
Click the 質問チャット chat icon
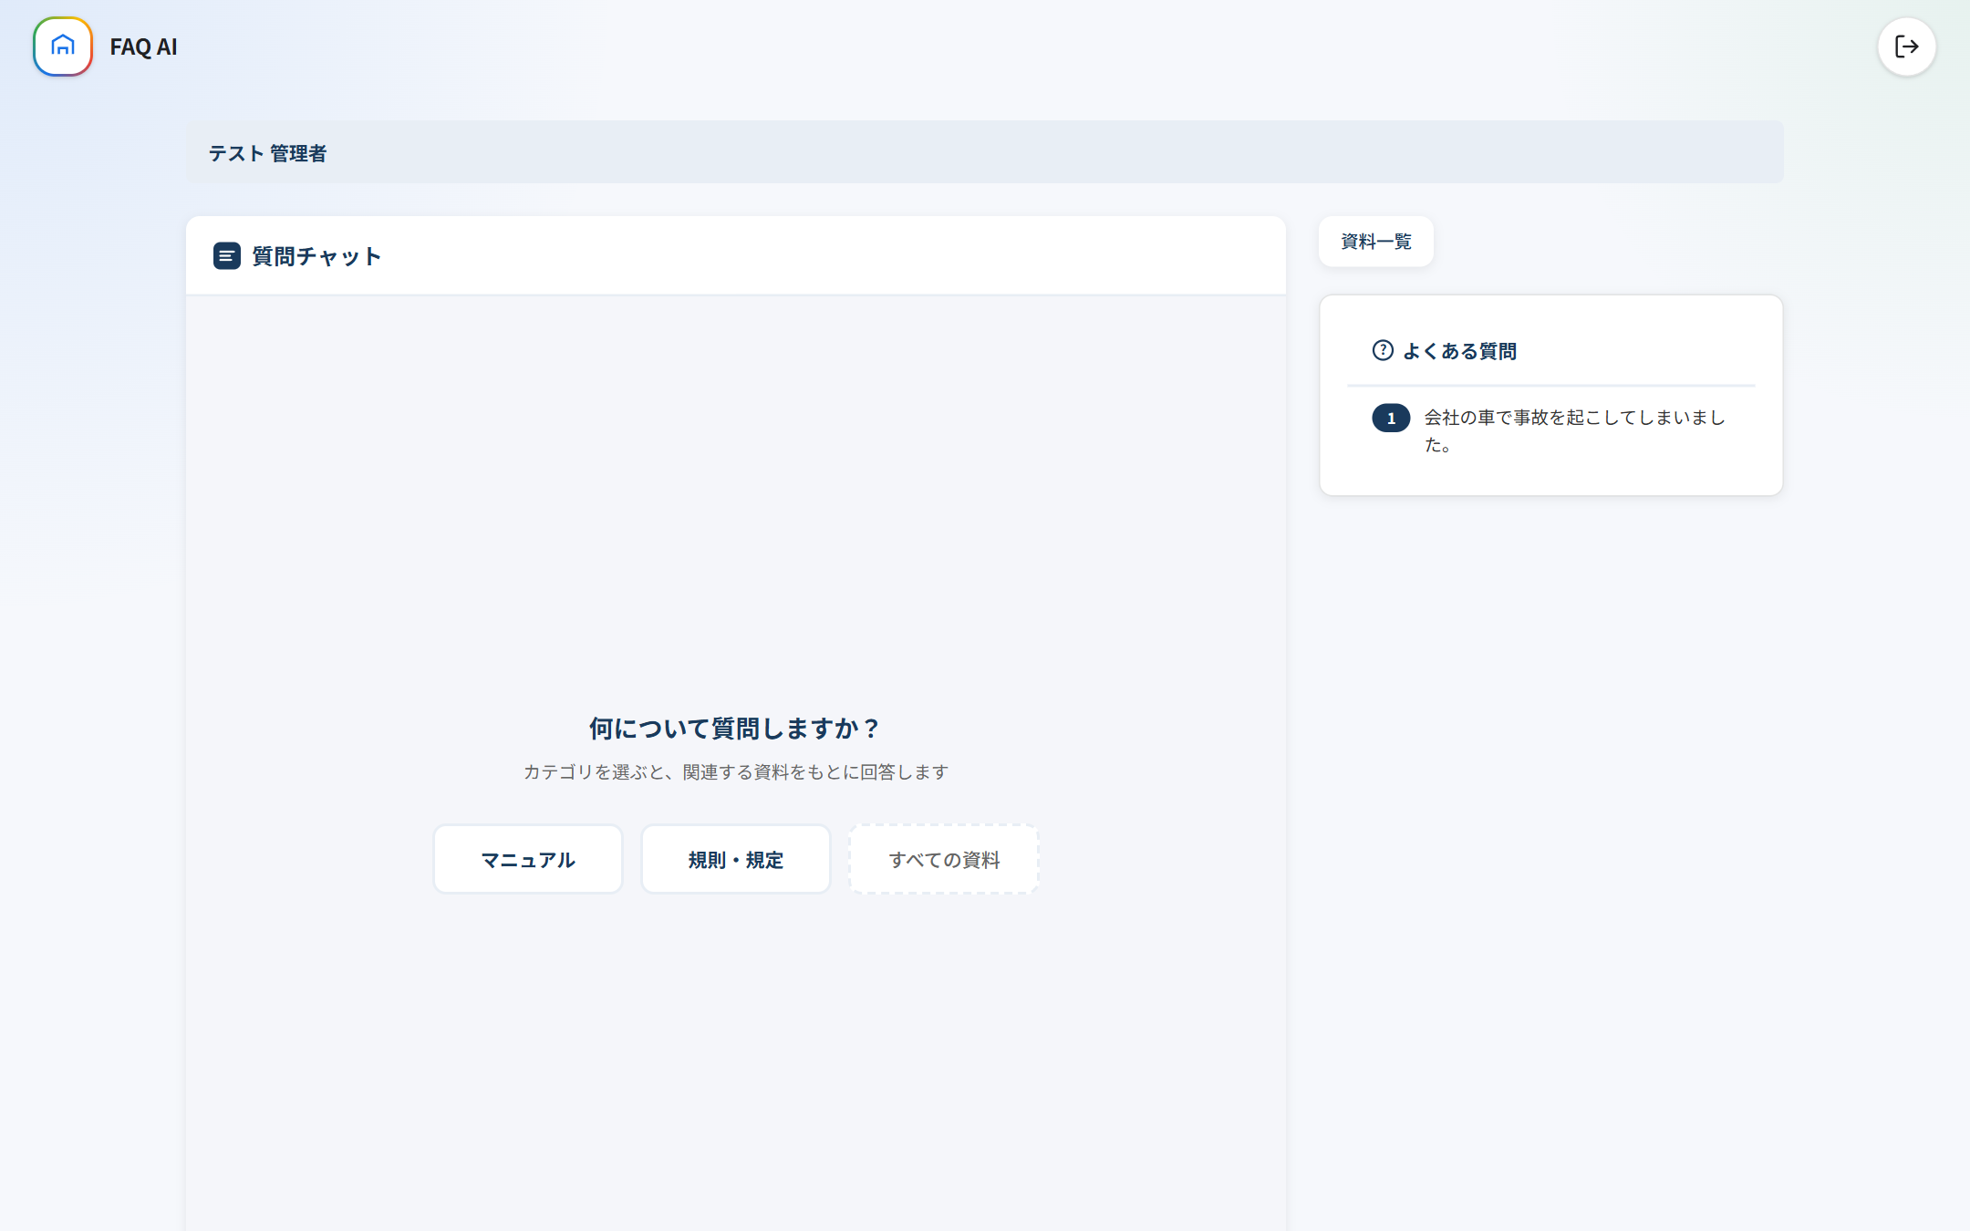point(227,256)
